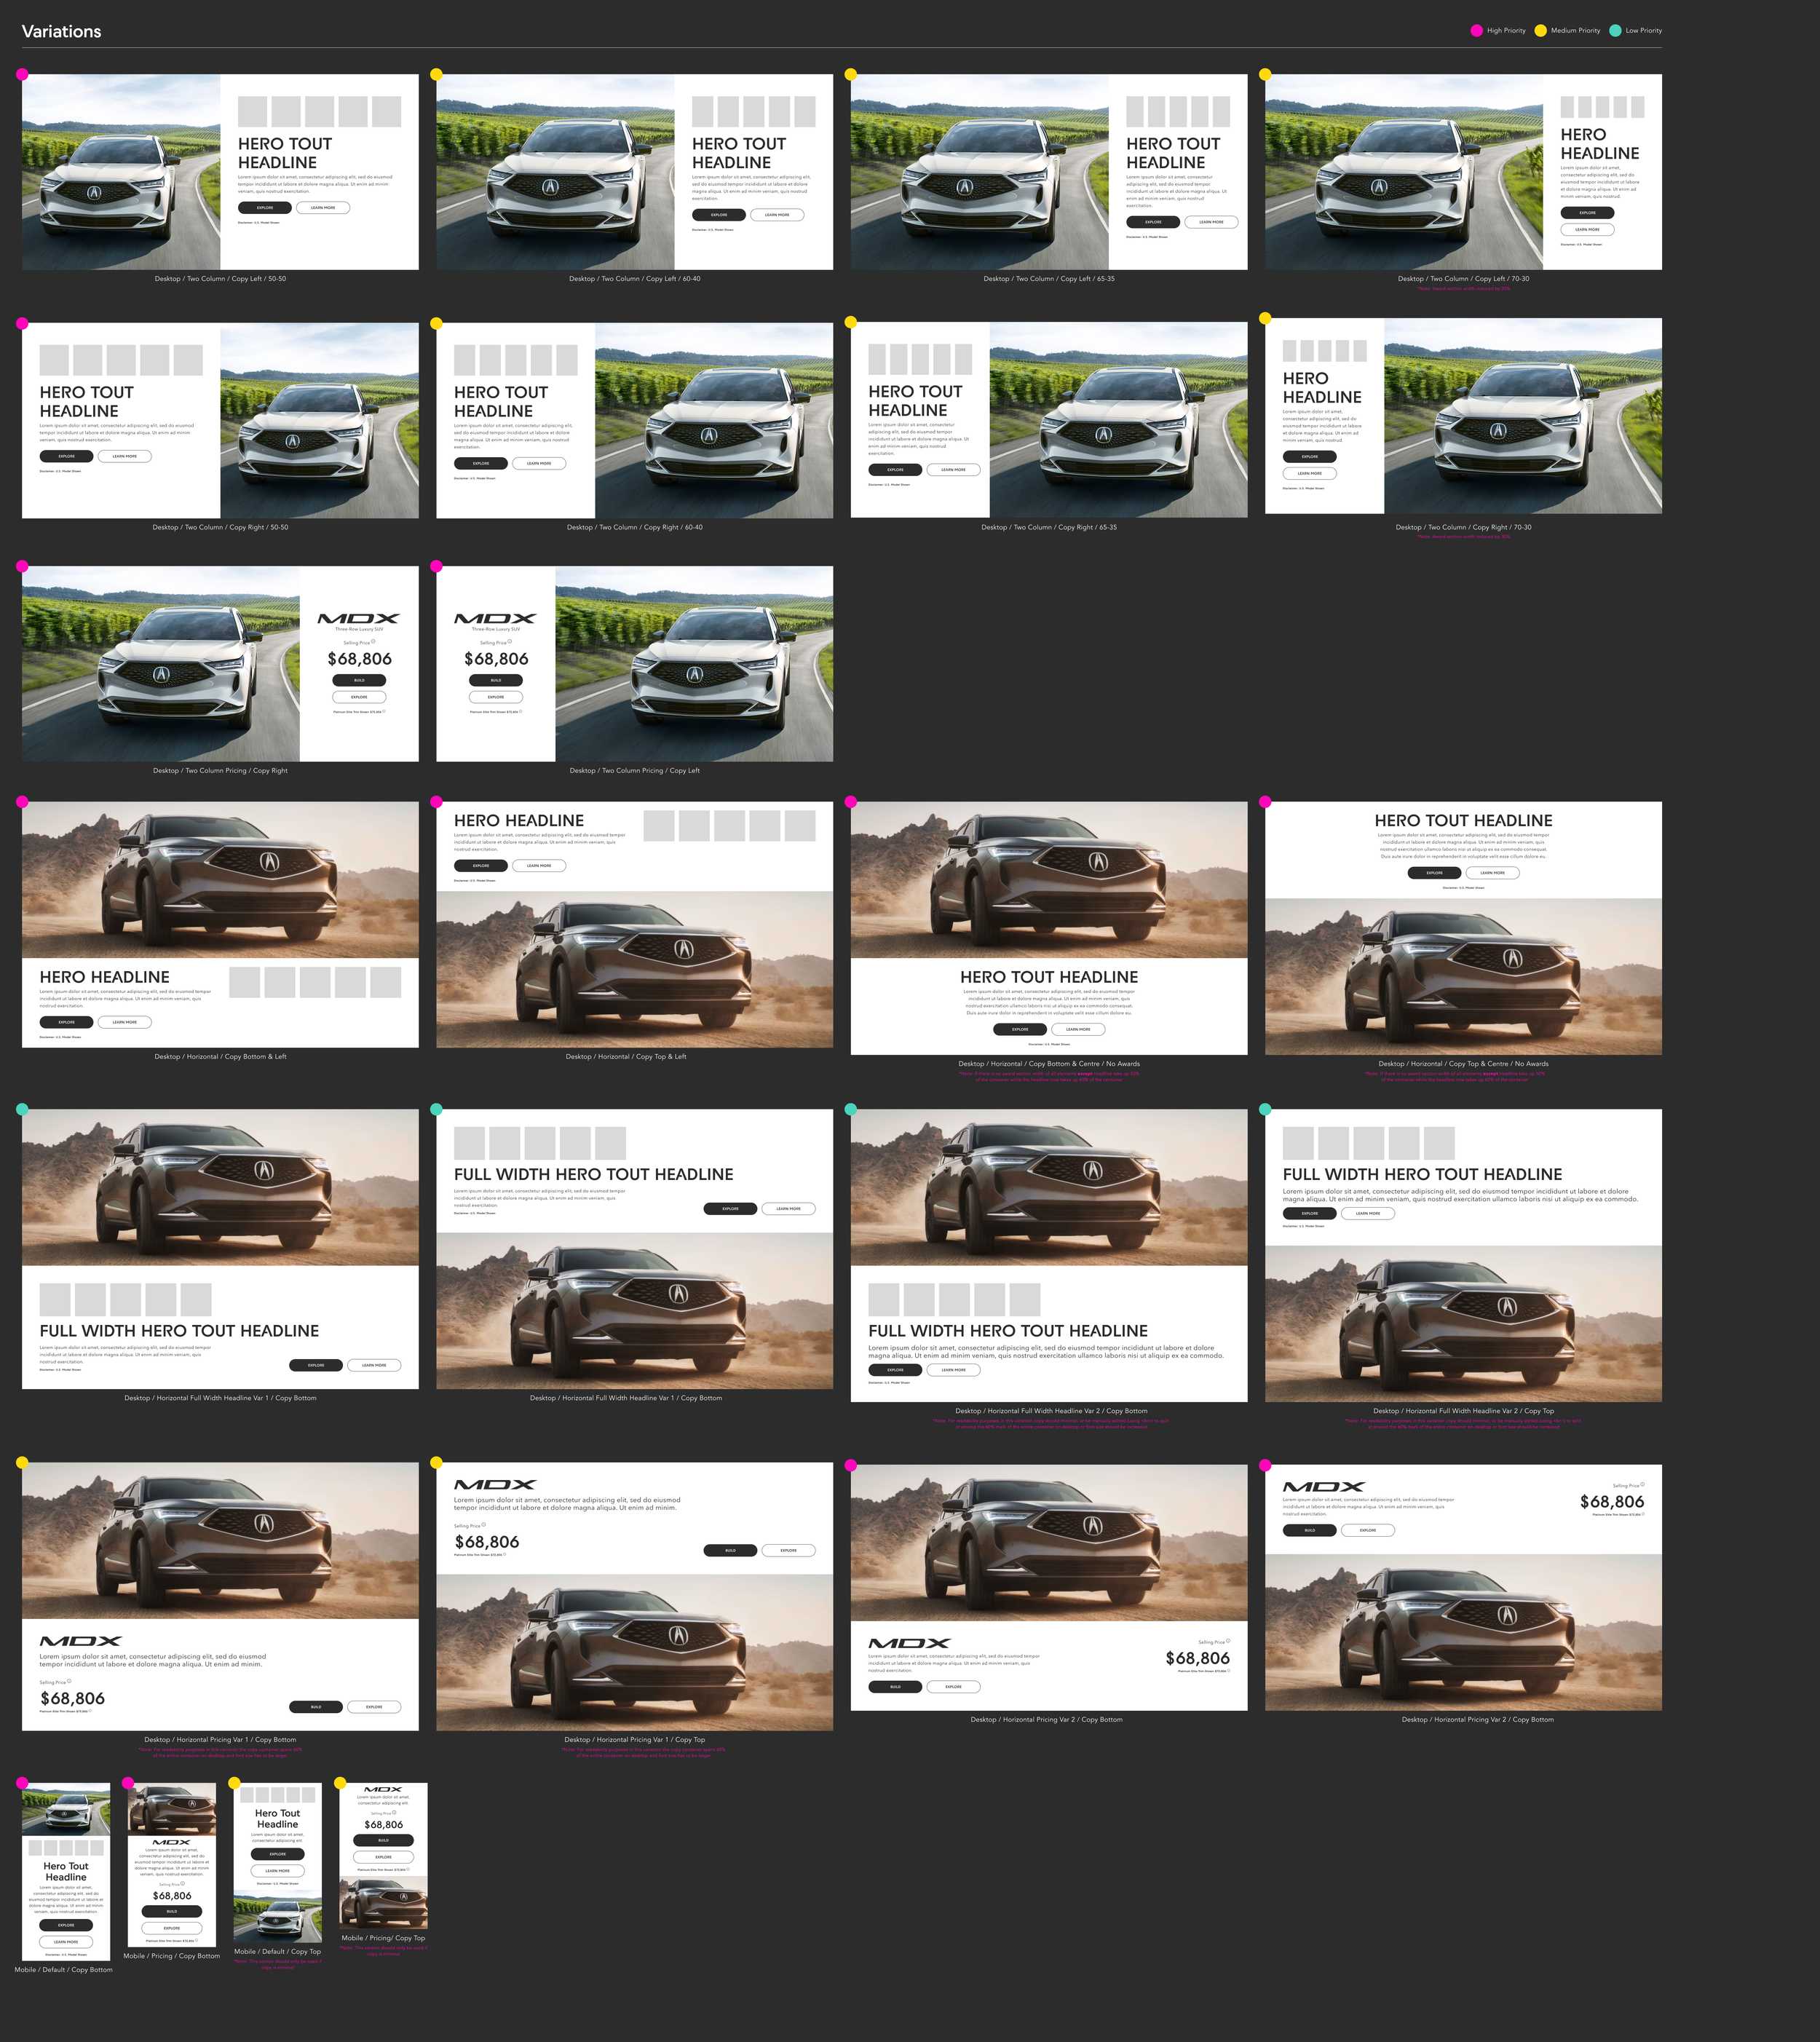This screenshot has height=2042, width=1820.
Task: Click priority dot on Copy Bottom & Centre / No Awards frame
Action: tap(851, 801)
